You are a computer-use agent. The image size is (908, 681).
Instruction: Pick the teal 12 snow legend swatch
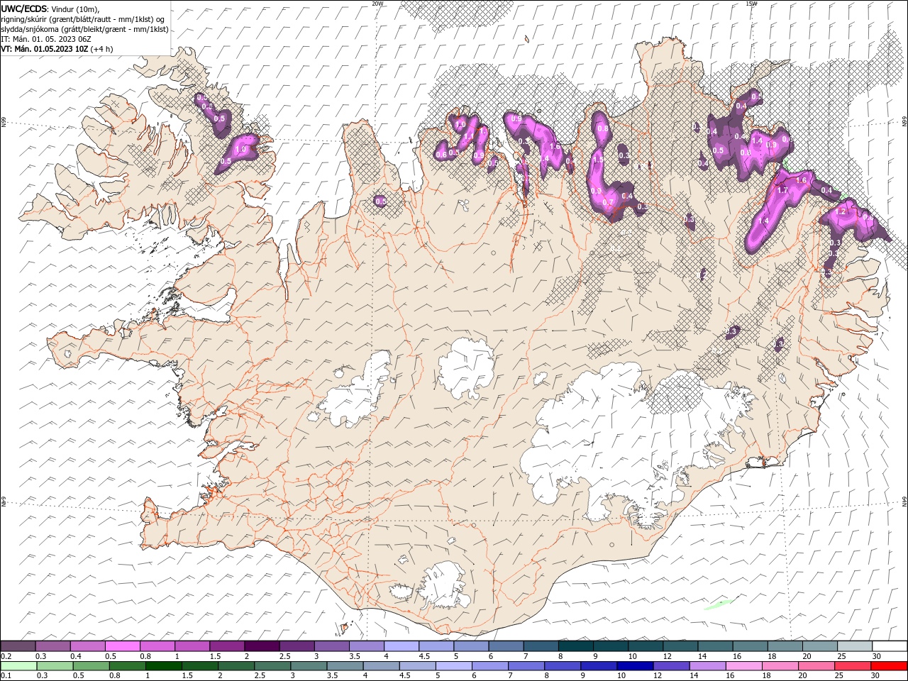pos(680,646)
